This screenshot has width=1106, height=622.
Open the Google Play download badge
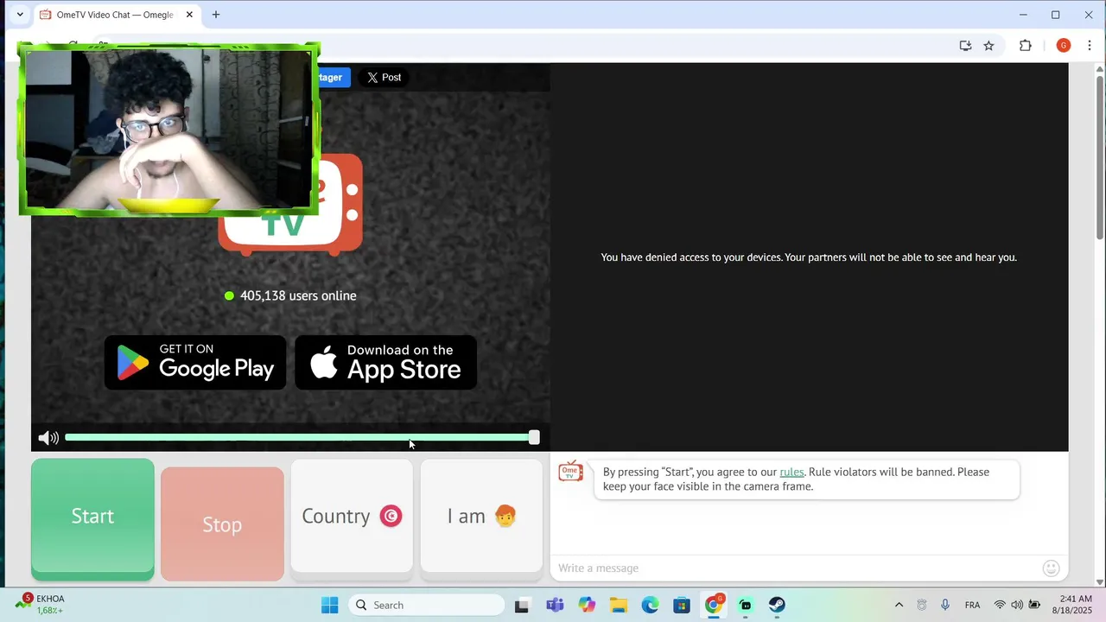pyautogui.click(x=195, y=362)
